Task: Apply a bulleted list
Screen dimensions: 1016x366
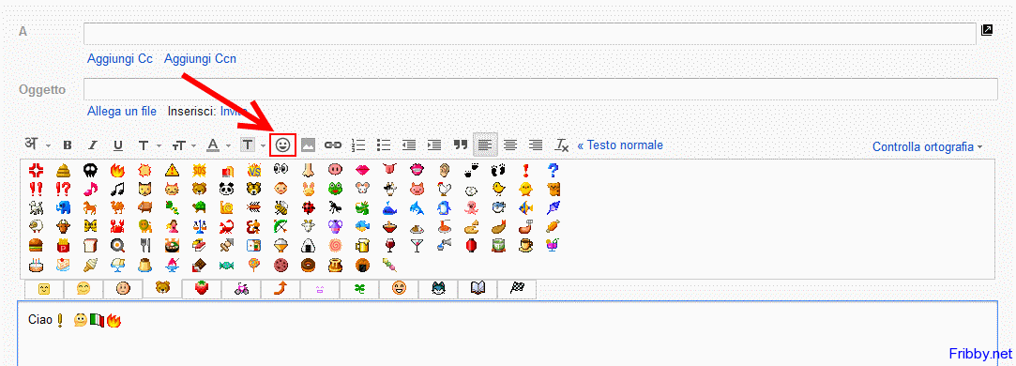Action: pyautogui.click(x=384, y=145)
